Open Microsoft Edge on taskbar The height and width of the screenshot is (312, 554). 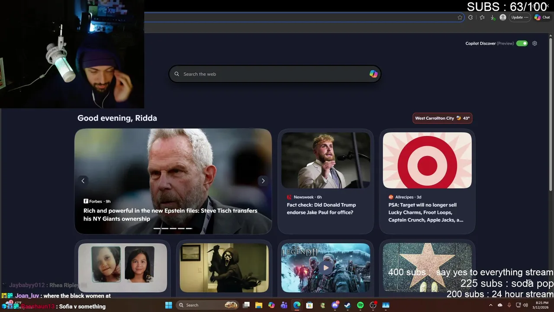pos(297,305)
